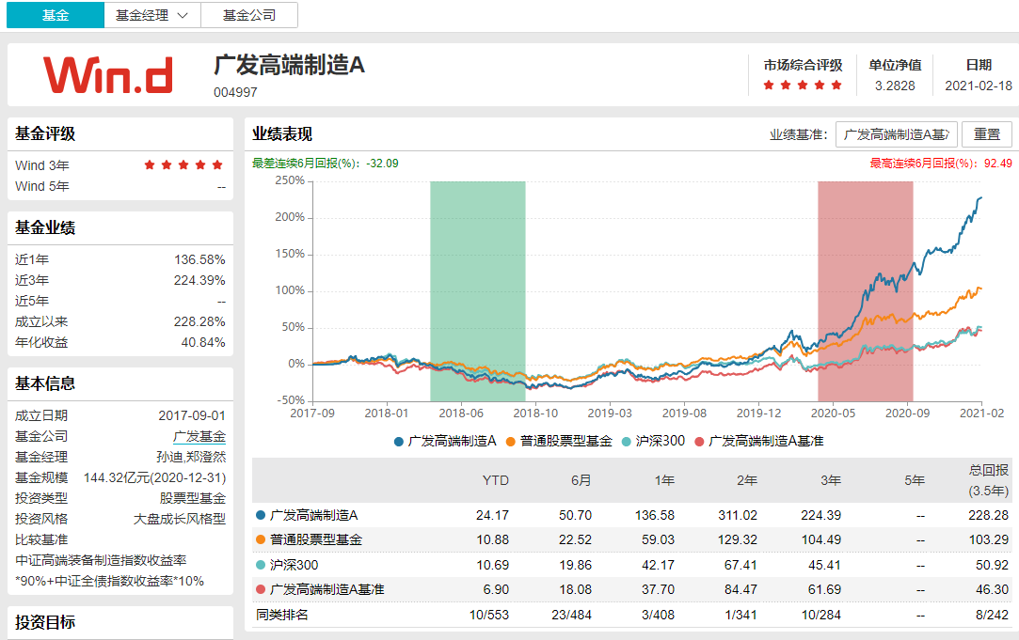Click 最高连续6月回报 value 92.49
Image resolution: width=1019 pixels, height=640 pixels.
[997, 164]
